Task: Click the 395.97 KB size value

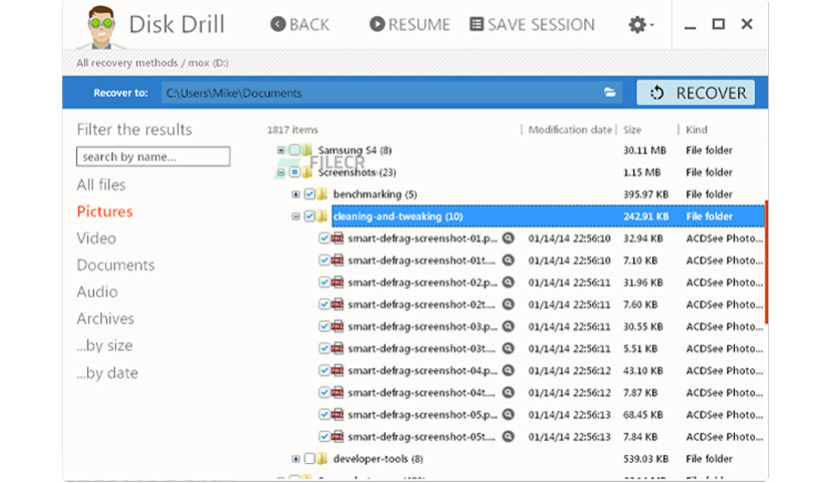Action: (645, 195)
